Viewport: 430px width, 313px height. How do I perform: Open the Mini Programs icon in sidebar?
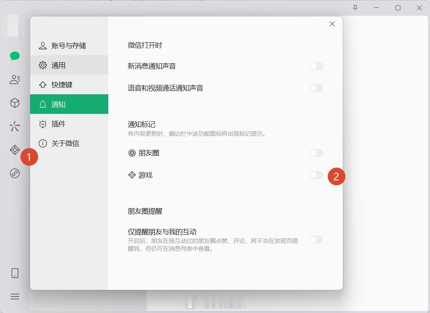pos(15,173)
